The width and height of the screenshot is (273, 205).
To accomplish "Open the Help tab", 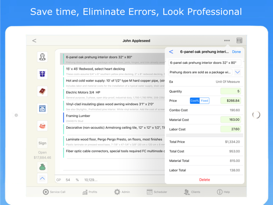I will pyautogui.click(x=224, y=192).
